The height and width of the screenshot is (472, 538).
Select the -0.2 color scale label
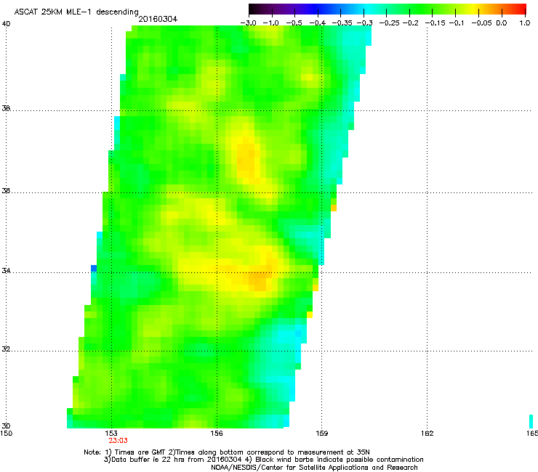tap(410, 23)
